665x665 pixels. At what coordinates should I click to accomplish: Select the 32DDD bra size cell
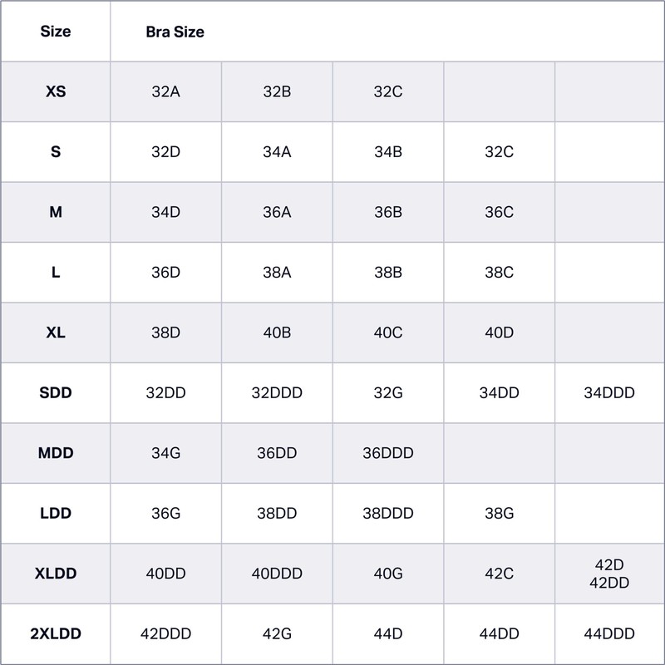coord(277,392)
